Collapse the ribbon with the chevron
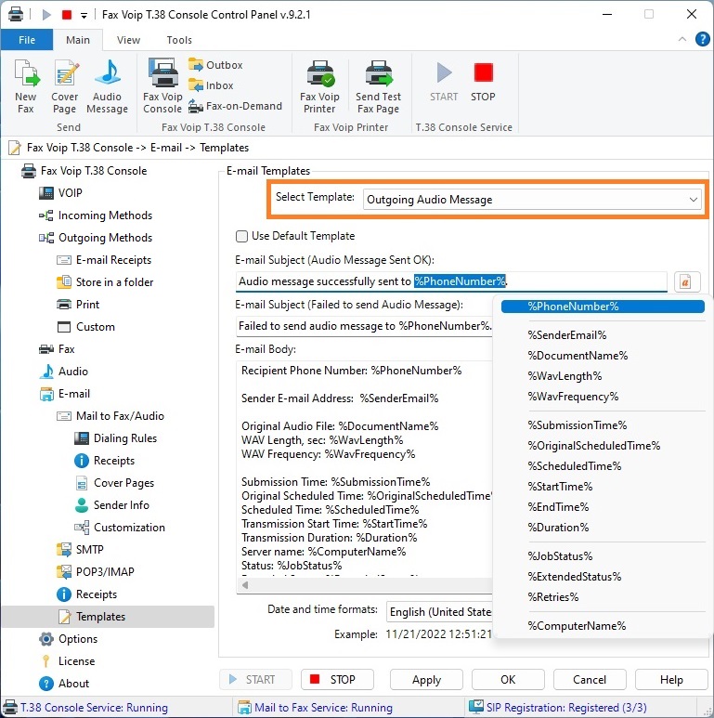 click(682, 39)
